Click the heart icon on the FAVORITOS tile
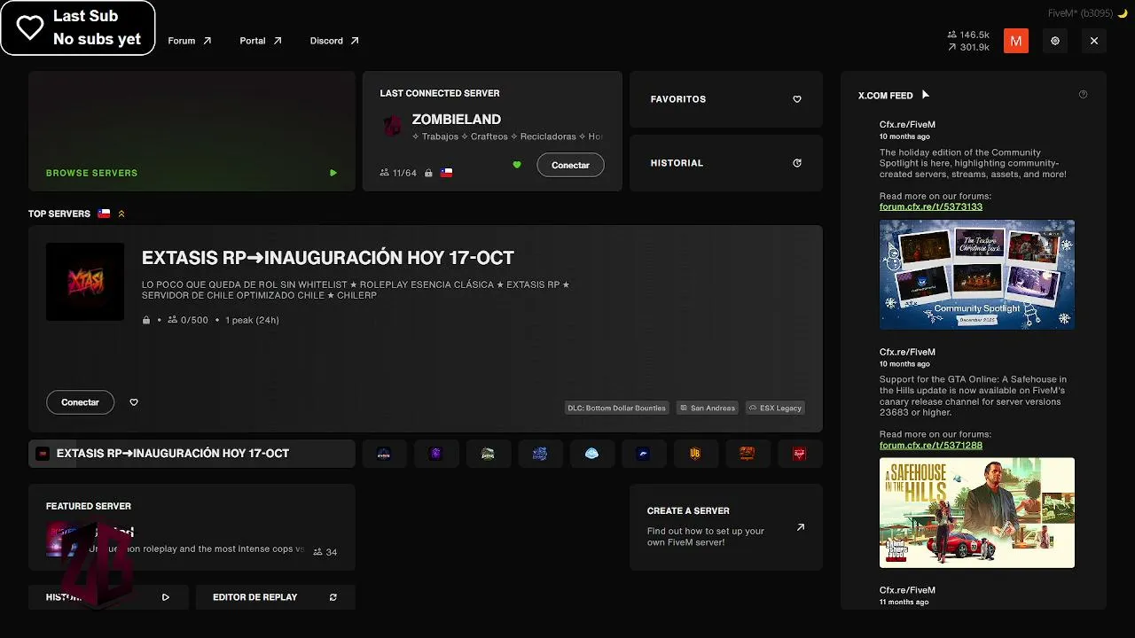 797,99
